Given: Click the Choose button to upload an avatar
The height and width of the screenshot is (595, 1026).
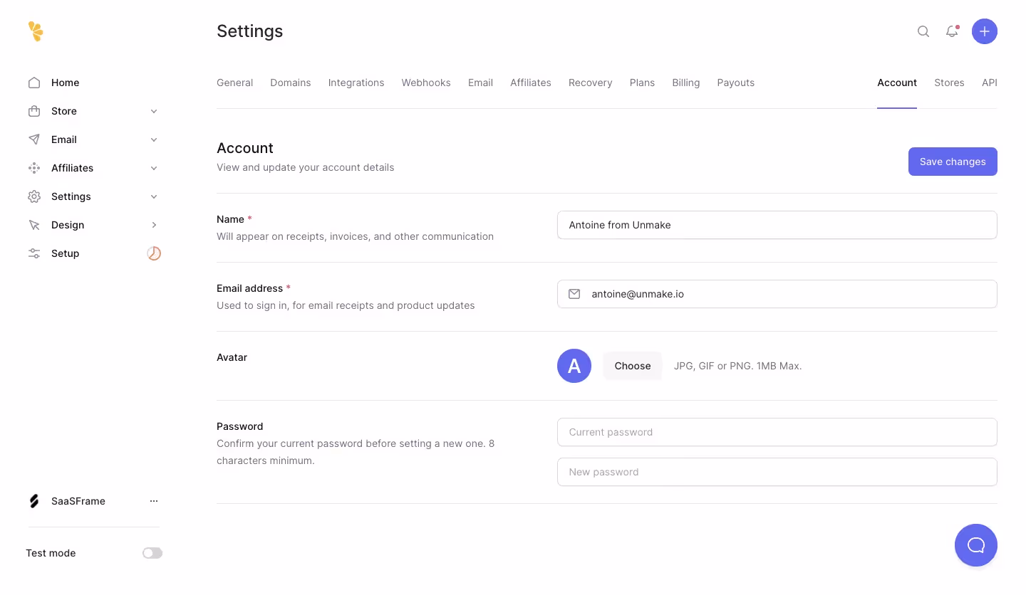Looking at the screenshot, I should [632, 366].
